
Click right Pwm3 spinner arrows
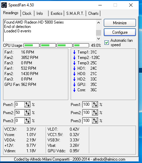click(x=95, y=121)
